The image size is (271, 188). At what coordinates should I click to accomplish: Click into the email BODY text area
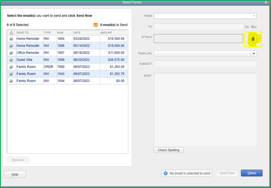click(x=205, y=109)
